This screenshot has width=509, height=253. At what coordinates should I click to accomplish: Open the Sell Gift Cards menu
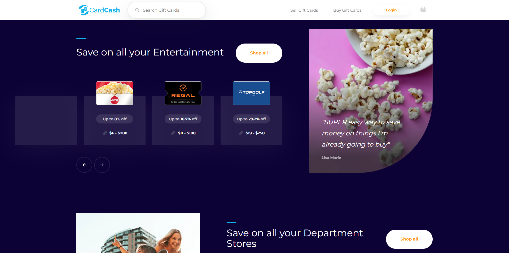(x=304, y=10)
